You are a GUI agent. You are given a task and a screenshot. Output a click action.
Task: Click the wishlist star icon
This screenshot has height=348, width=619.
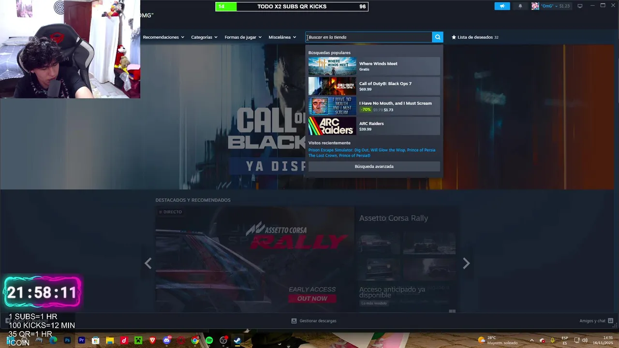click(454, 37)
